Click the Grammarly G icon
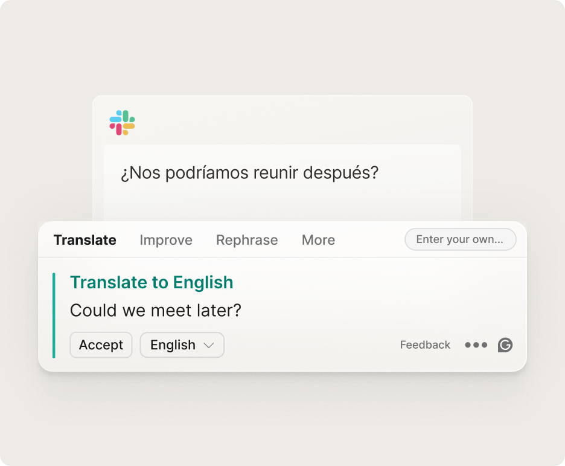Image resolution: width=565 pixels, height=466 pixels. click(x=505, y=345)
